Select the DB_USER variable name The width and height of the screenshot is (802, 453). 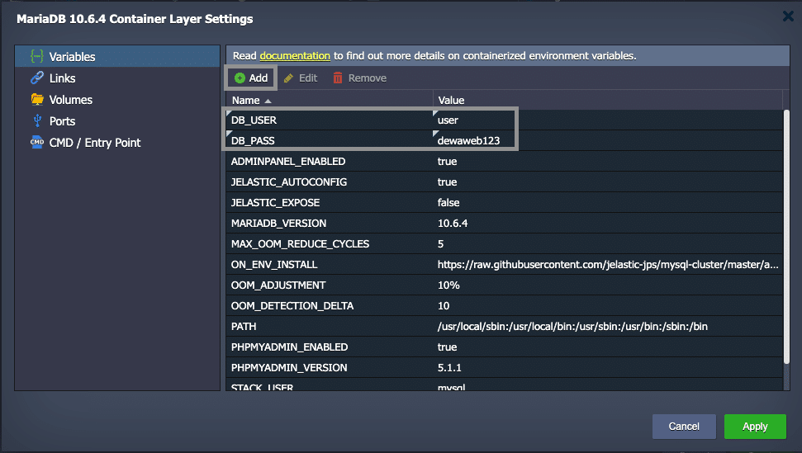[254, 120]
